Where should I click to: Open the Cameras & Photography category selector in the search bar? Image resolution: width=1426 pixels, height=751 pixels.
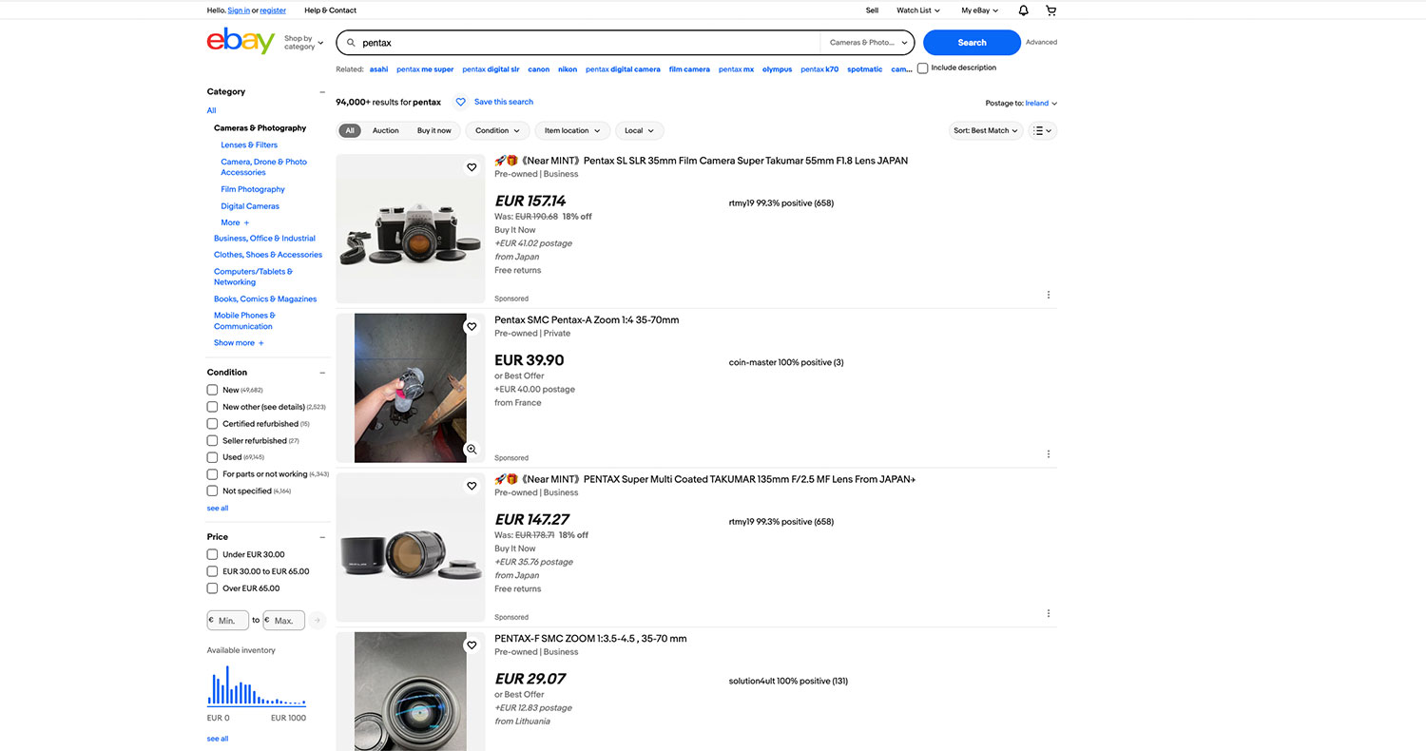[867, 43]
